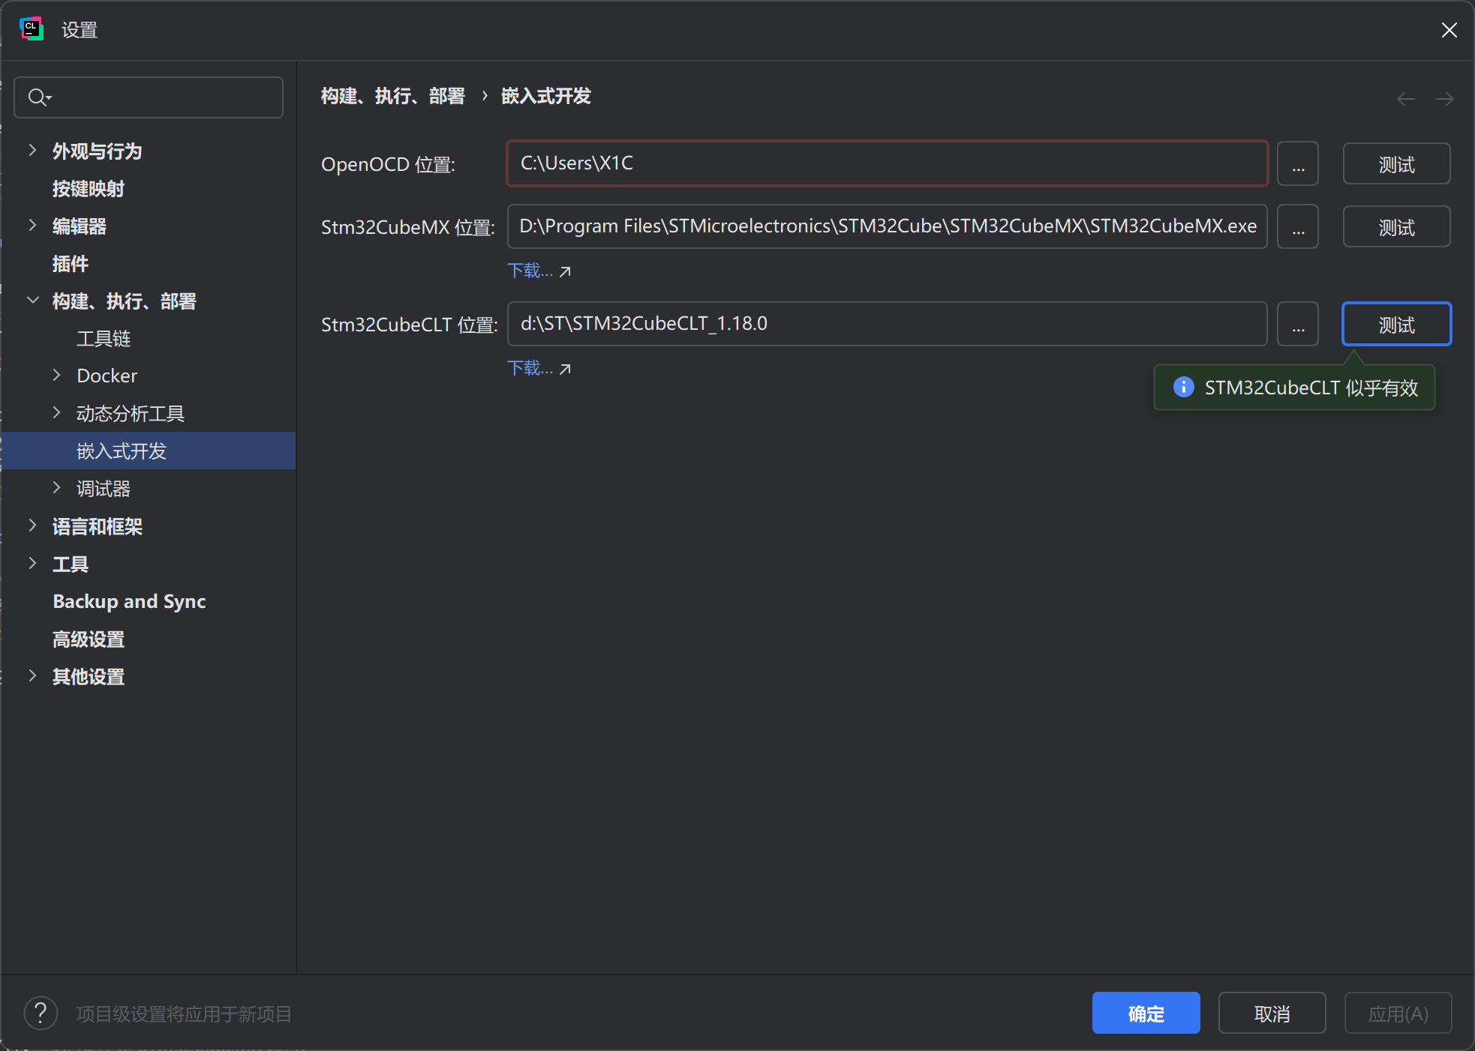Select the 外观与行为 settings page

coord(98,151)
